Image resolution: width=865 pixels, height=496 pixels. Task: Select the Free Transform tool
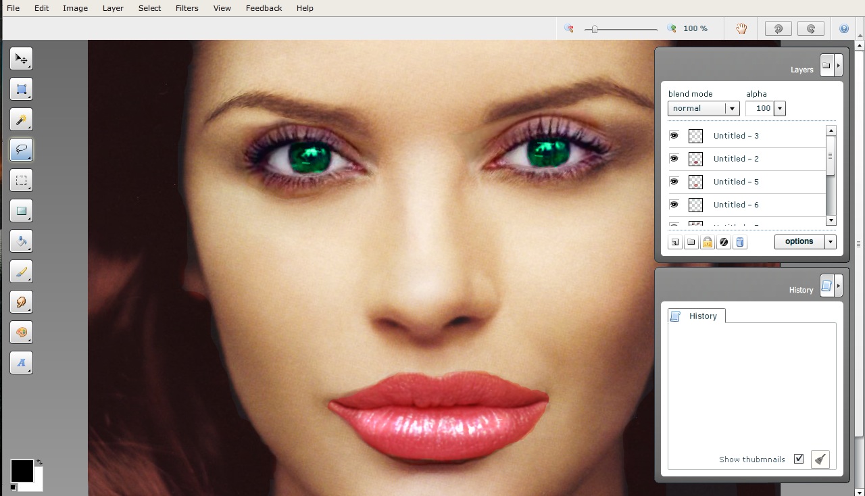(x=21, y=89)
